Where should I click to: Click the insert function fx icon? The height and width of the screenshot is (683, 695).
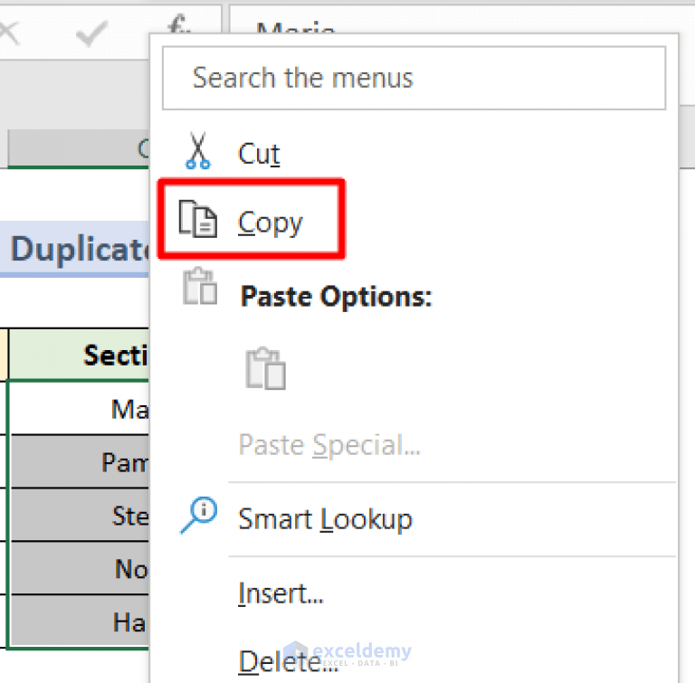[178, 24]
